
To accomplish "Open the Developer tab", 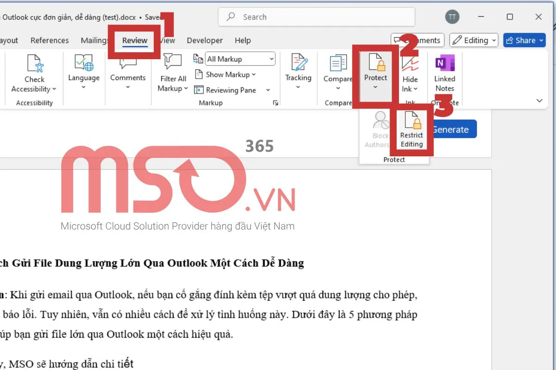I will tap(205, 40).
